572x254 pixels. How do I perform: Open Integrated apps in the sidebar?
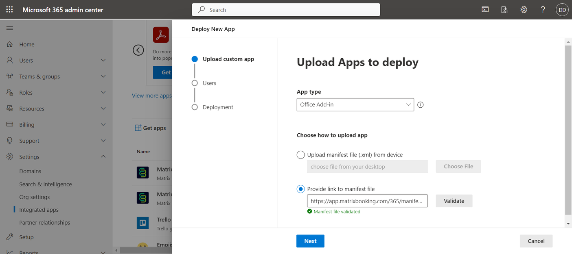click(x=39, y=210)
